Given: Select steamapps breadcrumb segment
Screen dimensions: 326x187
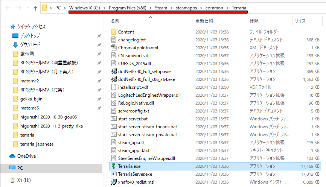Looking at the screenshot, I should point(186,8).
